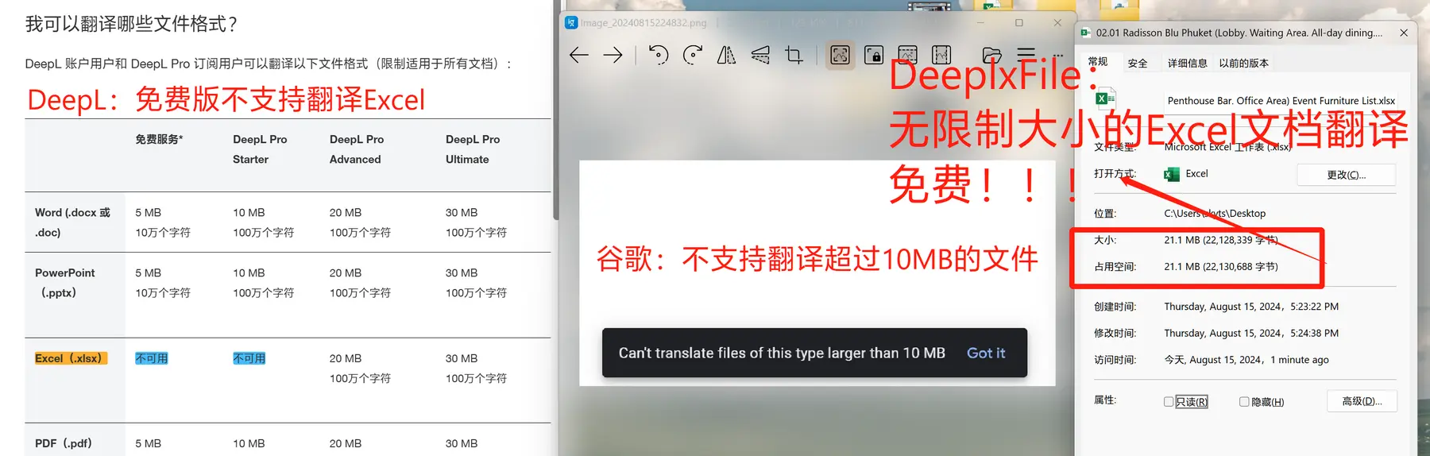Select fit-to-width scaling icon

click(x=907, y=55)
